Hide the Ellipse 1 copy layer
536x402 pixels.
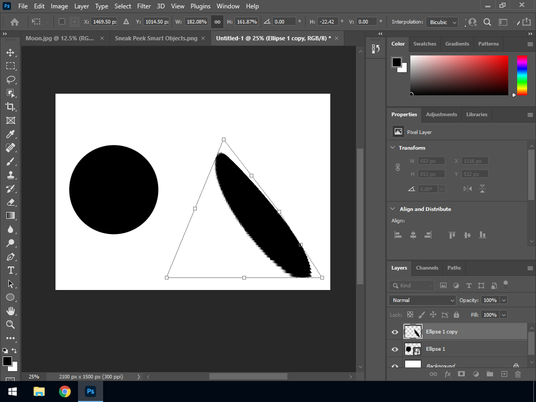pyautogui.click(x=395, y=332)
